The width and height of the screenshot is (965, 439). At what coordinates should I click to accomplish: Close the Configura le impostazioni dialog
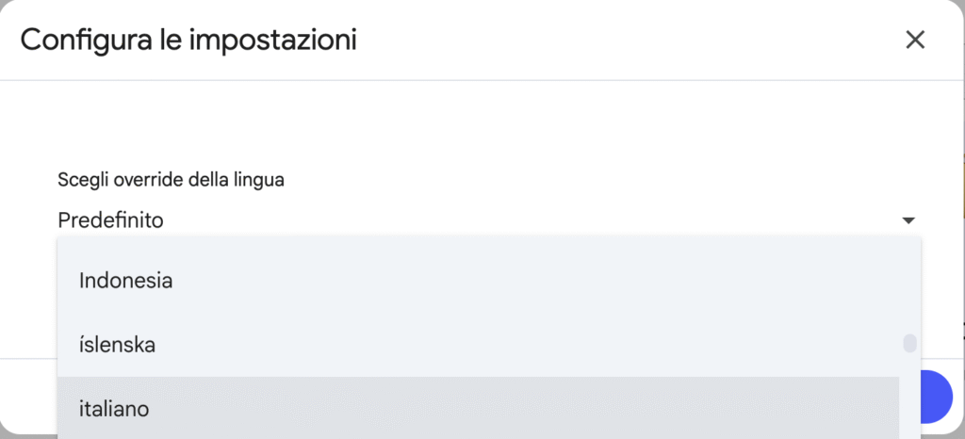914,41
